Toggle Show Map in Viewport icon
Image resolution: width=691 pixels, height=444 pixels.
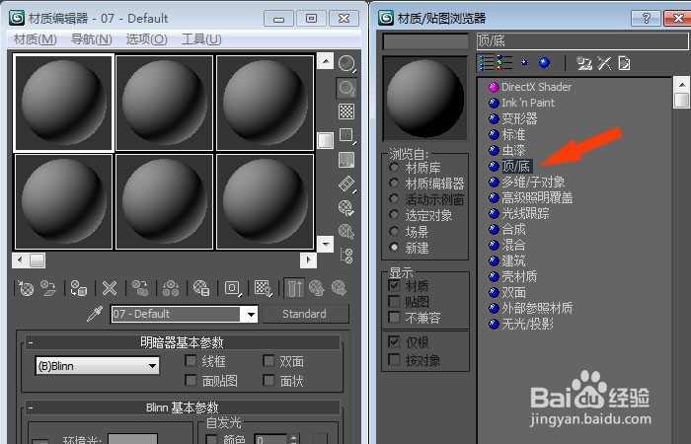pos(264,288)
